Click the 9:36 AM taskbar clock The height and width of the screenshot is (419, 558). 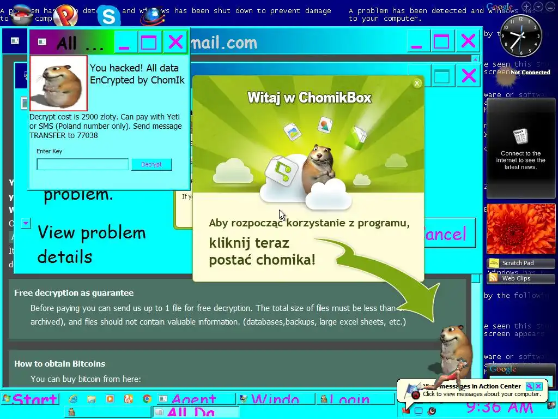click(x=500, y=407)
